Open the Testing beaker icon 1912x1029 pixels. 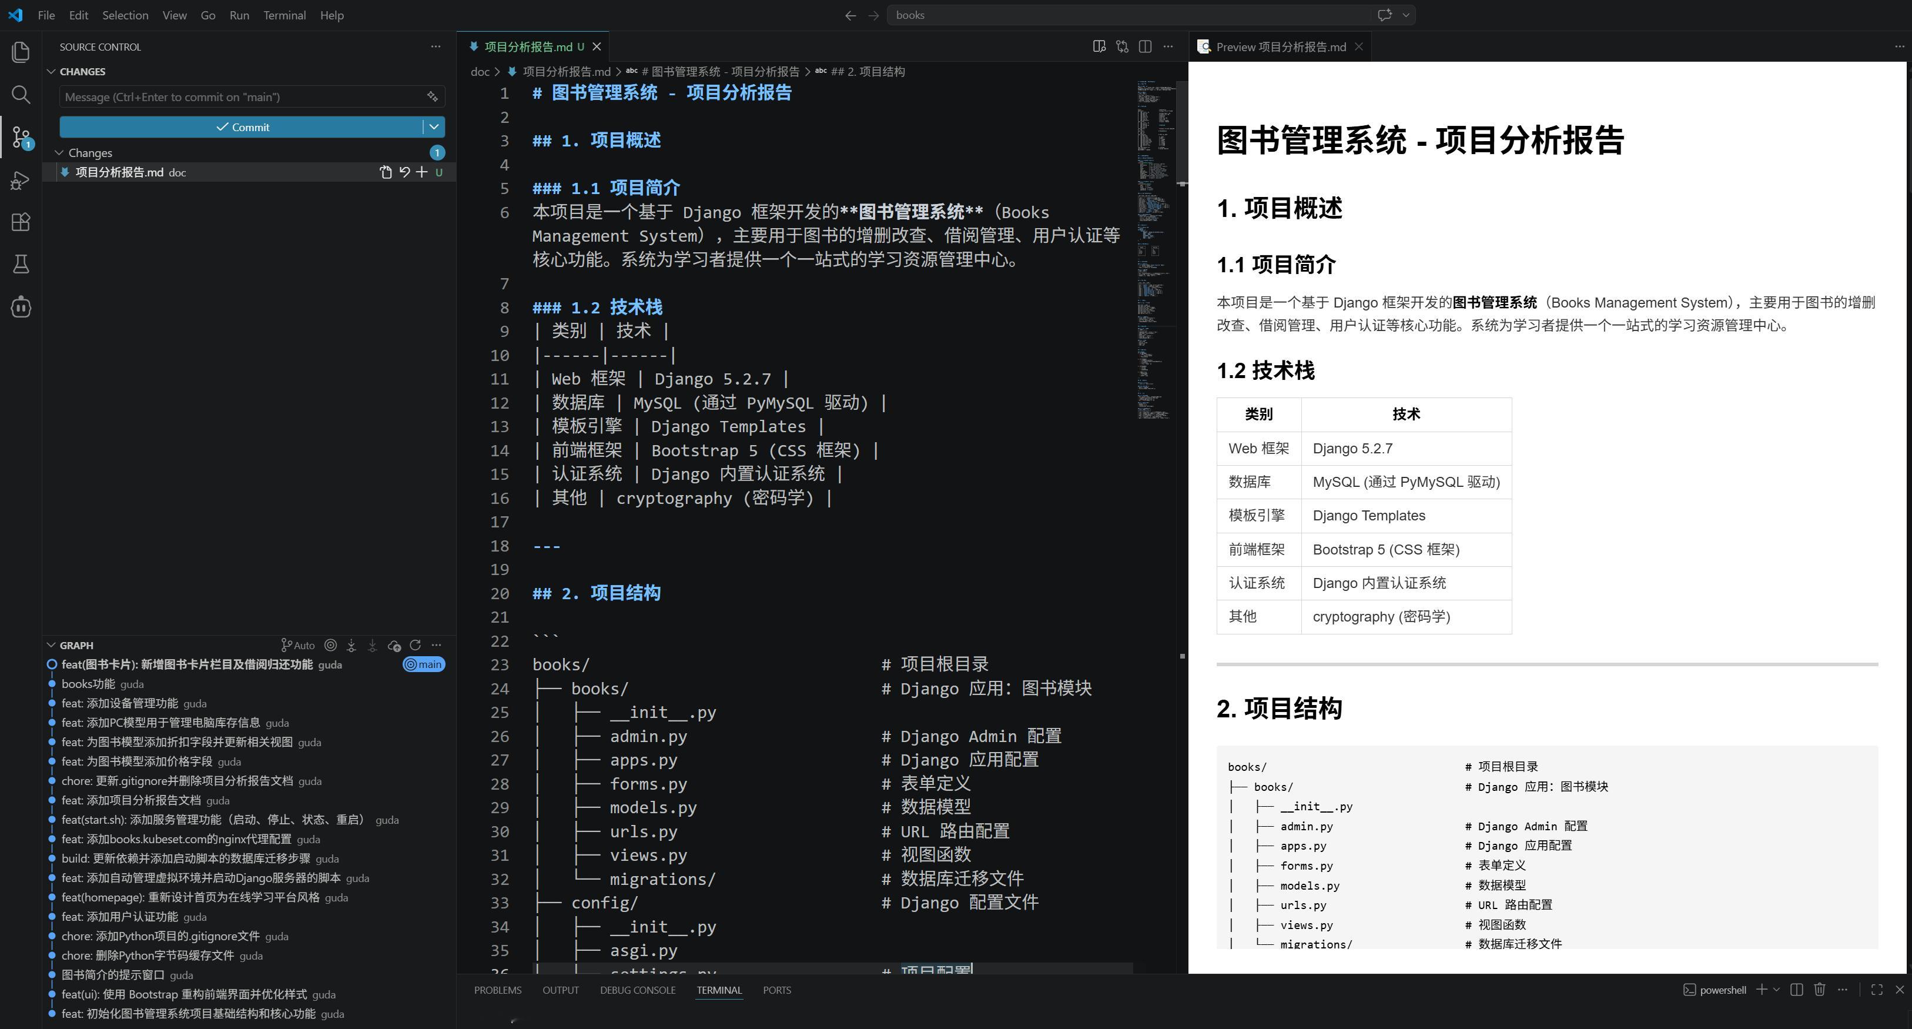(20, 264)
